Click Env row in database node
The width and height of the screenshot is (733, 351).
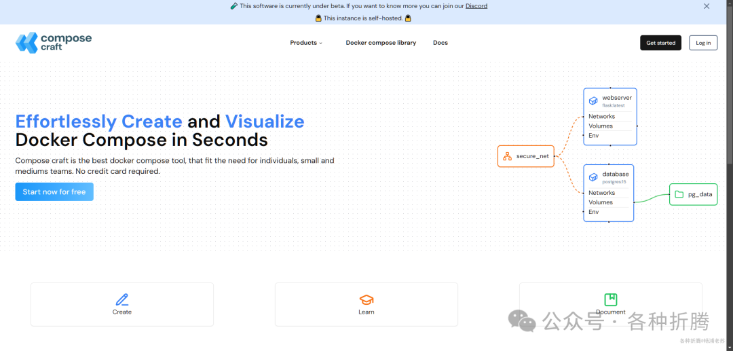[608, 212]
